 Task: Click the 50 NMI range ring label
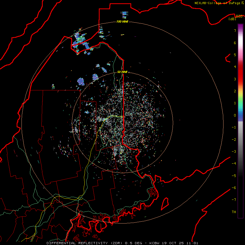[122, 72]
